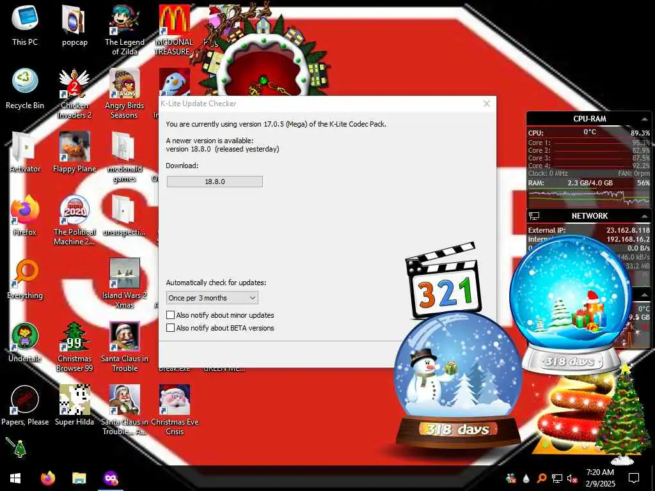Launch the Papers, Please shortcut
The image size is (655, 491).
pos(25,406)
